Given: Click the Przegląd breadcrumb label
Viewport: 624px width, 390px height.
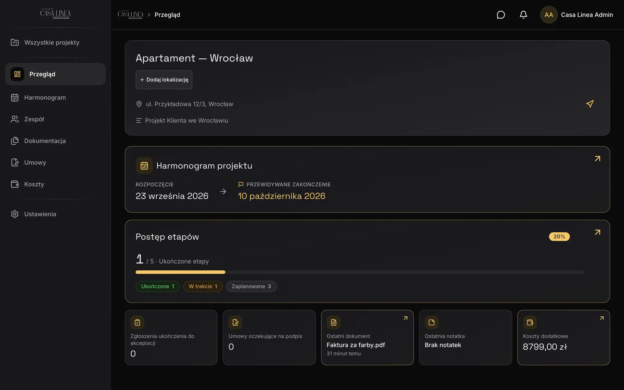Looking at the screenshot, I should [x=167, y=15].
